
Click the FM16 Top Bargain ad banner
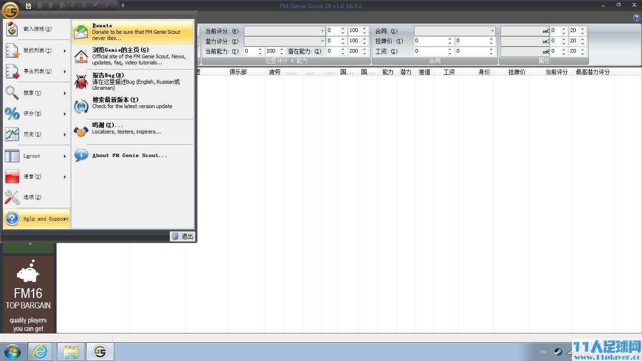(x=28, y=295)
